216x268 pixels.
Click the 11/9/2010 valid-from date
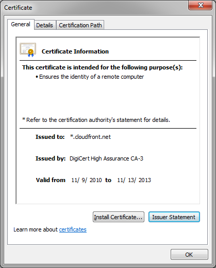pyautogui.click(x=87, y=180)
